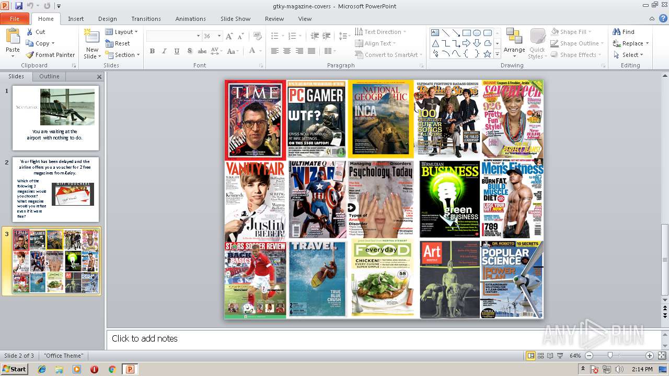Toggle Normal view in status bar
669x376 pixels.
[531, 356]
